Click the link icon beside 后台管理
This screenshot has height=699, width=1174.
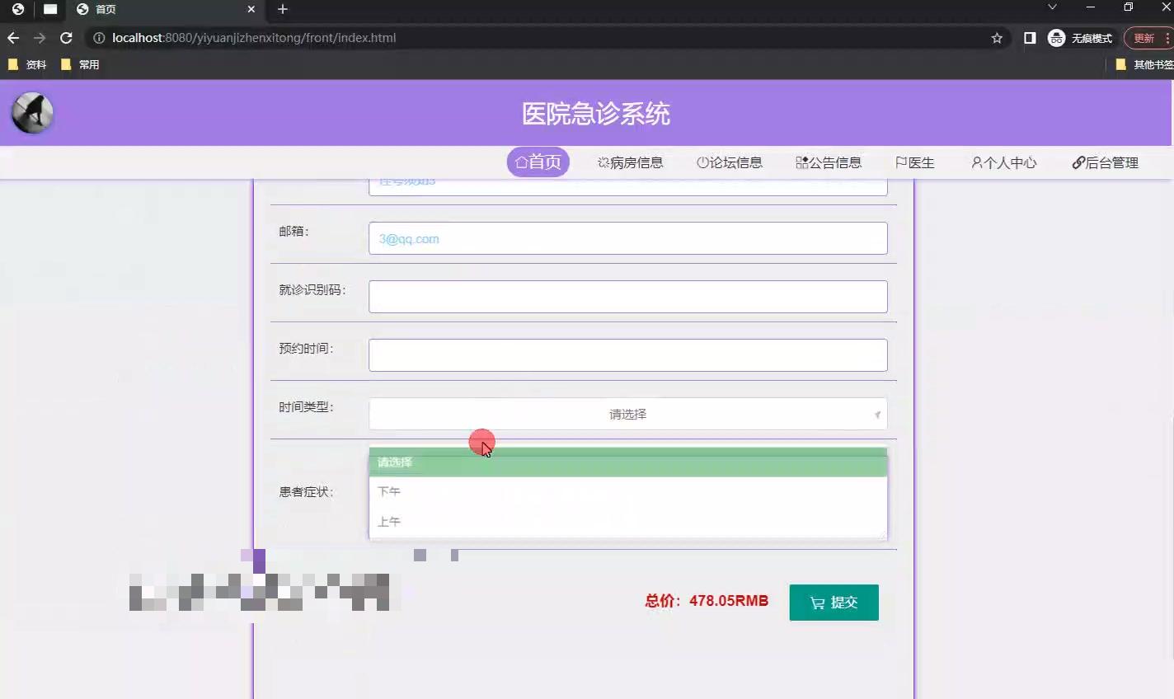click(1077, 162)
